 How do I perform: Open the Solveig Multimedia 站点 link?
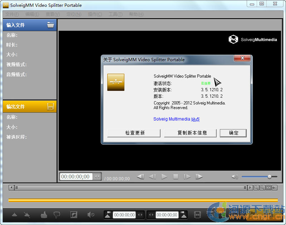coord(176,119)
